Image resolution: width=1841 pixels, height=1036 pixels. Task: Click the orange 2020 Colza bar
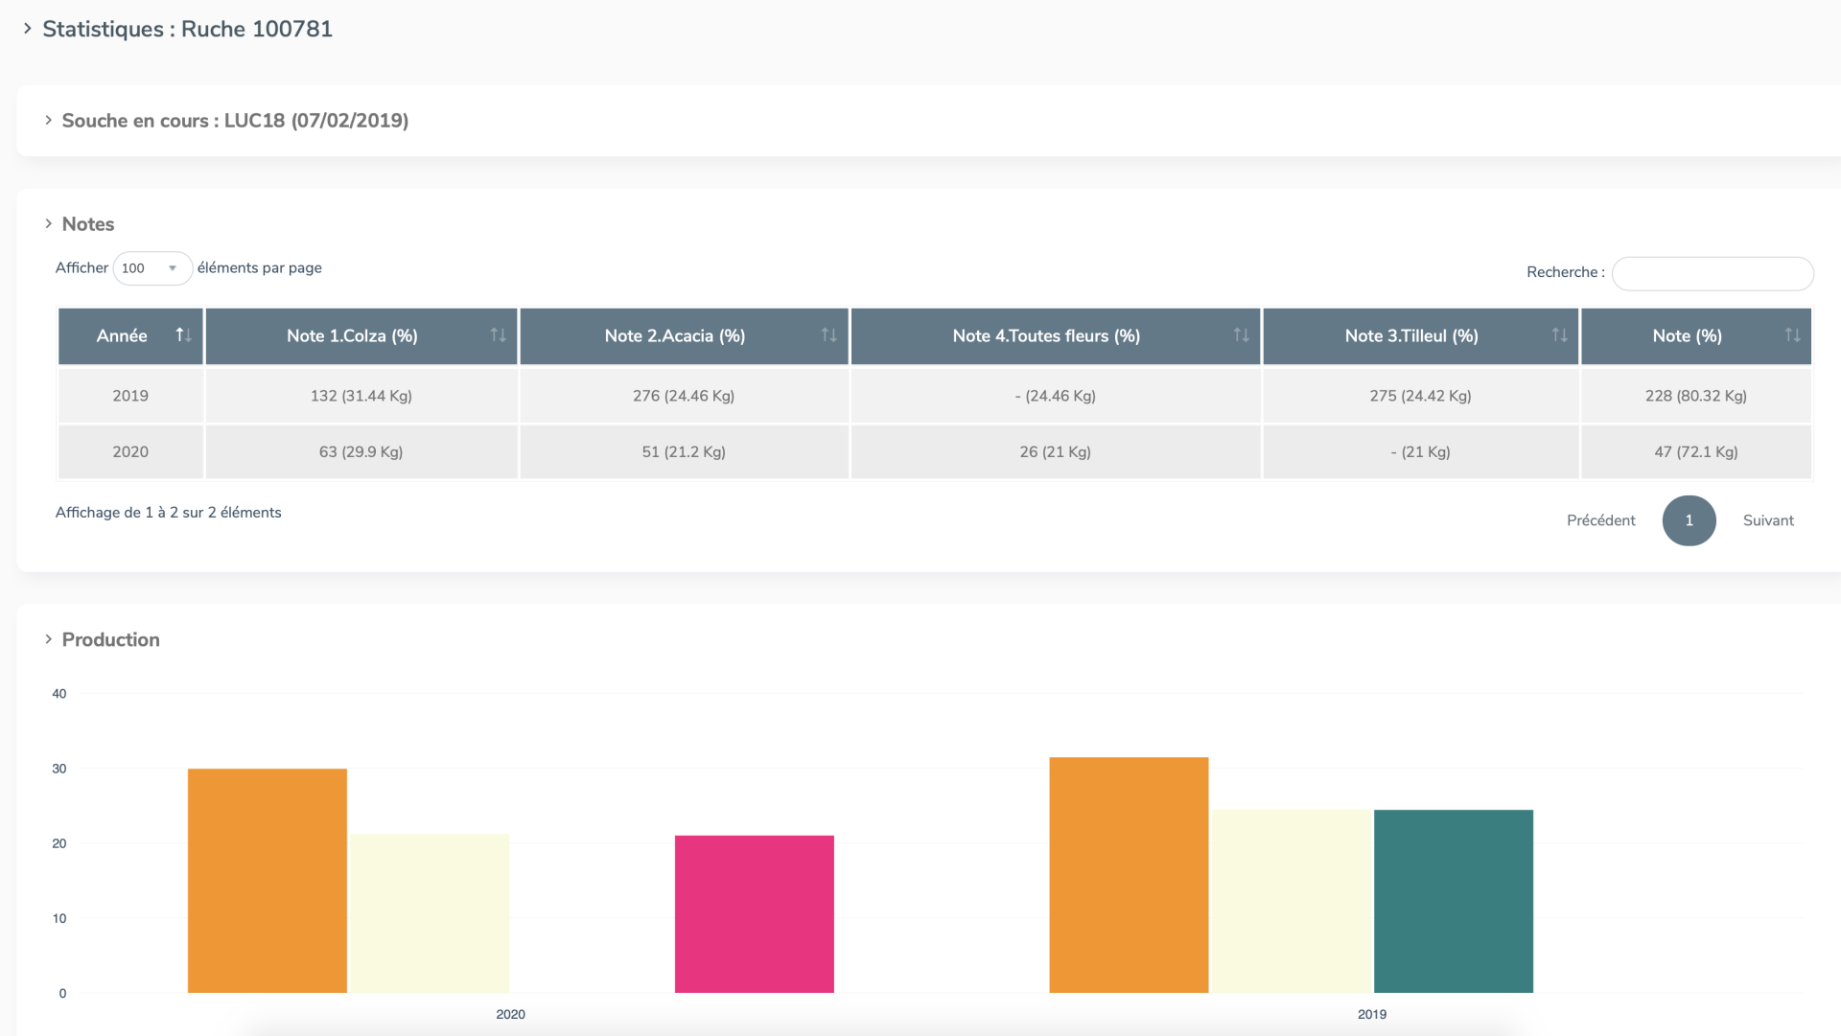click(x=267, y=880)
